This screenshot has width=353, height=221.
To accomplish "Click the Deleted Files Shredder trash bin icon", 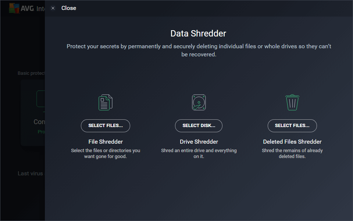I will tap(292, 102).
